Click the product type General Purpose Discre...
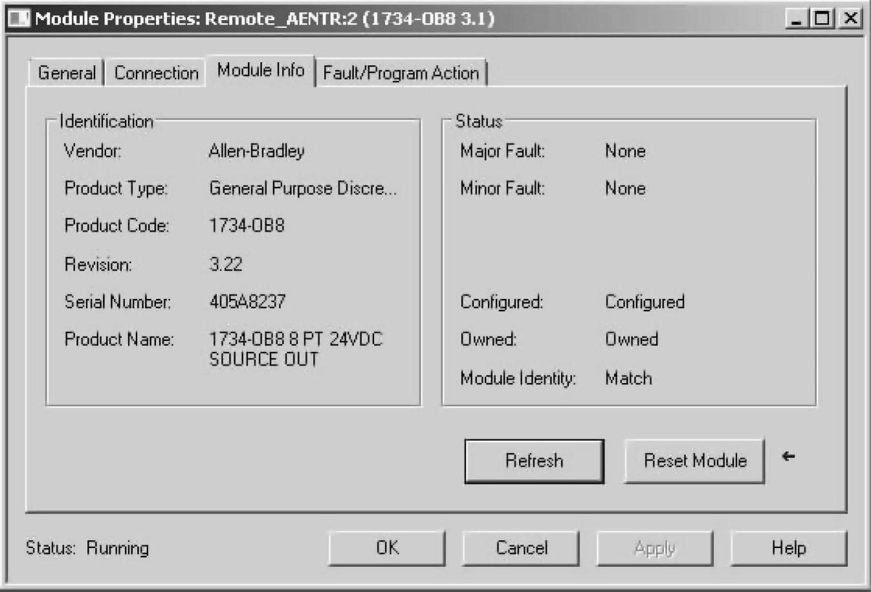 (303, 188)
